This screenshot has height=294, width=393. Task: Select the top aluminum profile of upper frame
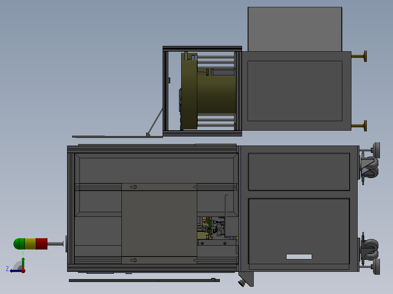[x=202, y=48]
